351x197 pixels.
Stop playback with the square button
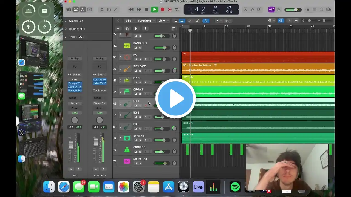coord(147,10)
